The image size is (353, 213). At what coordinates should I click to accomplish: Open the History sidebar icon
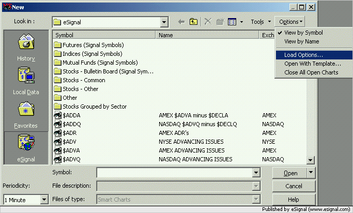pyautogui.click(x=26, y=42)
